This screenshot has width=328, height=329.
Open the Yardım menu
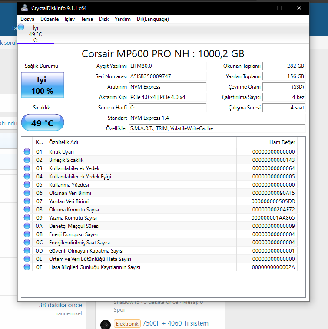(x=123, y=19)
